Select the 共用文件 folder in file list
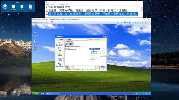179x100 pixels. tap(68, 48)
